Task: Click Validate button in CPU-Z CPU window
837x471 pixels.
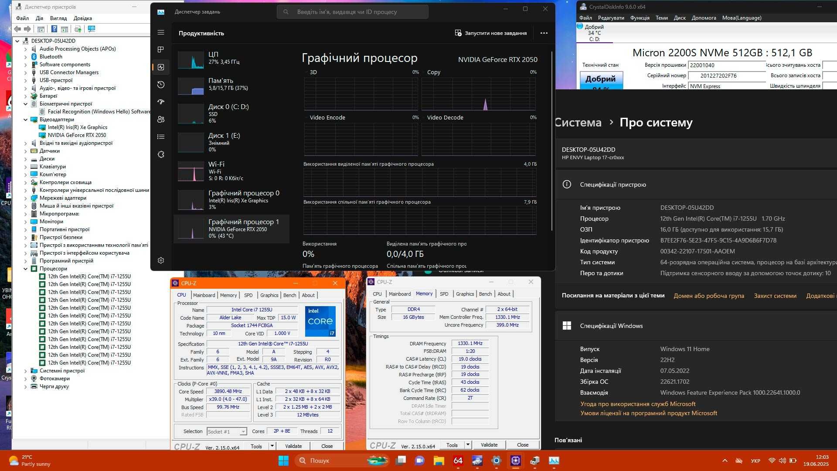Action: pyautogui.click(x=293, y=446)
